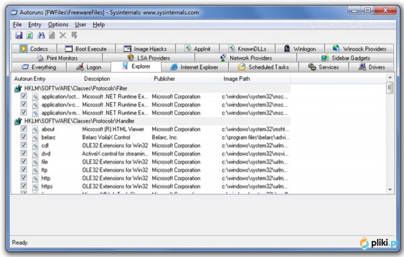Open the User menu
404x257 pixels.
point(80,25)
